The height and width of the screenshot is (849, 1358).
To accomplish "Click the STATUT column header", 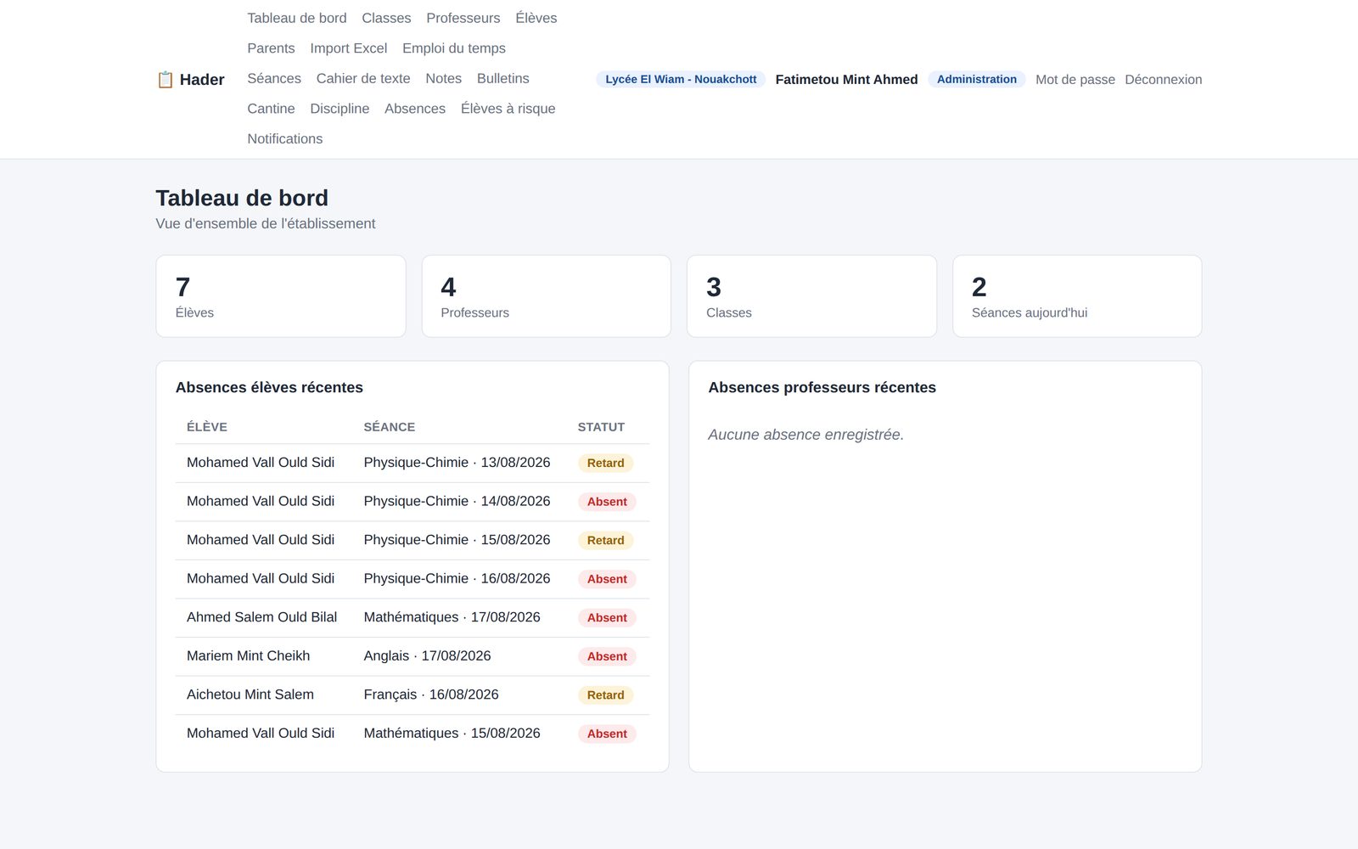I will [x=601, y=427].
